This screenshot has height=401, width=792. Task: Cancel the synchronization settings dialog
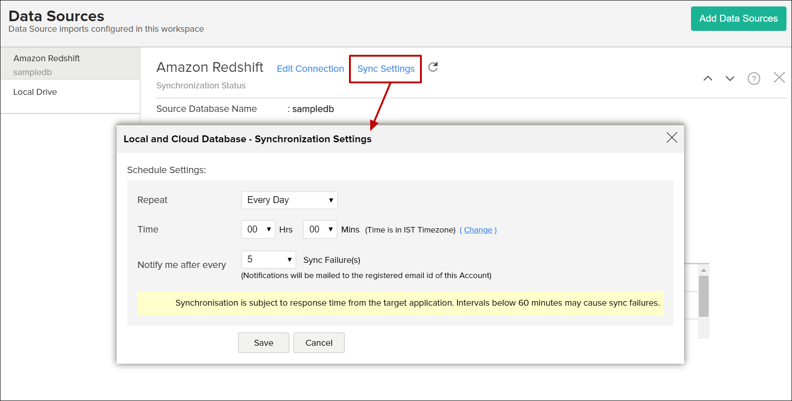(319, 343)
